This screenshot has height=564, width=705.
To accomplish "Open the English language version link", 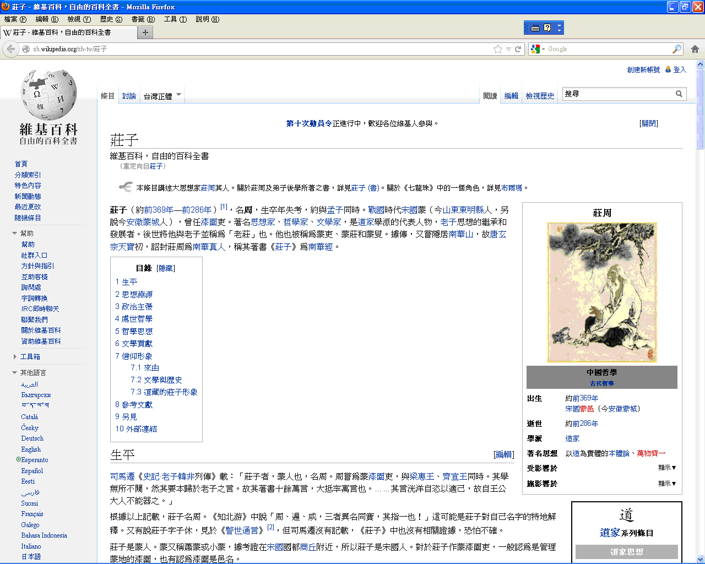I will pos(31,449).
